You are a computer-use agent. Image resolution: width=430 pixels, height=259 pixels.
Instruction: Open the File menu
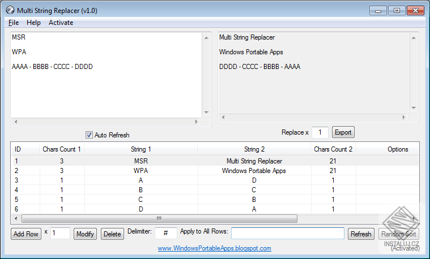14,23
